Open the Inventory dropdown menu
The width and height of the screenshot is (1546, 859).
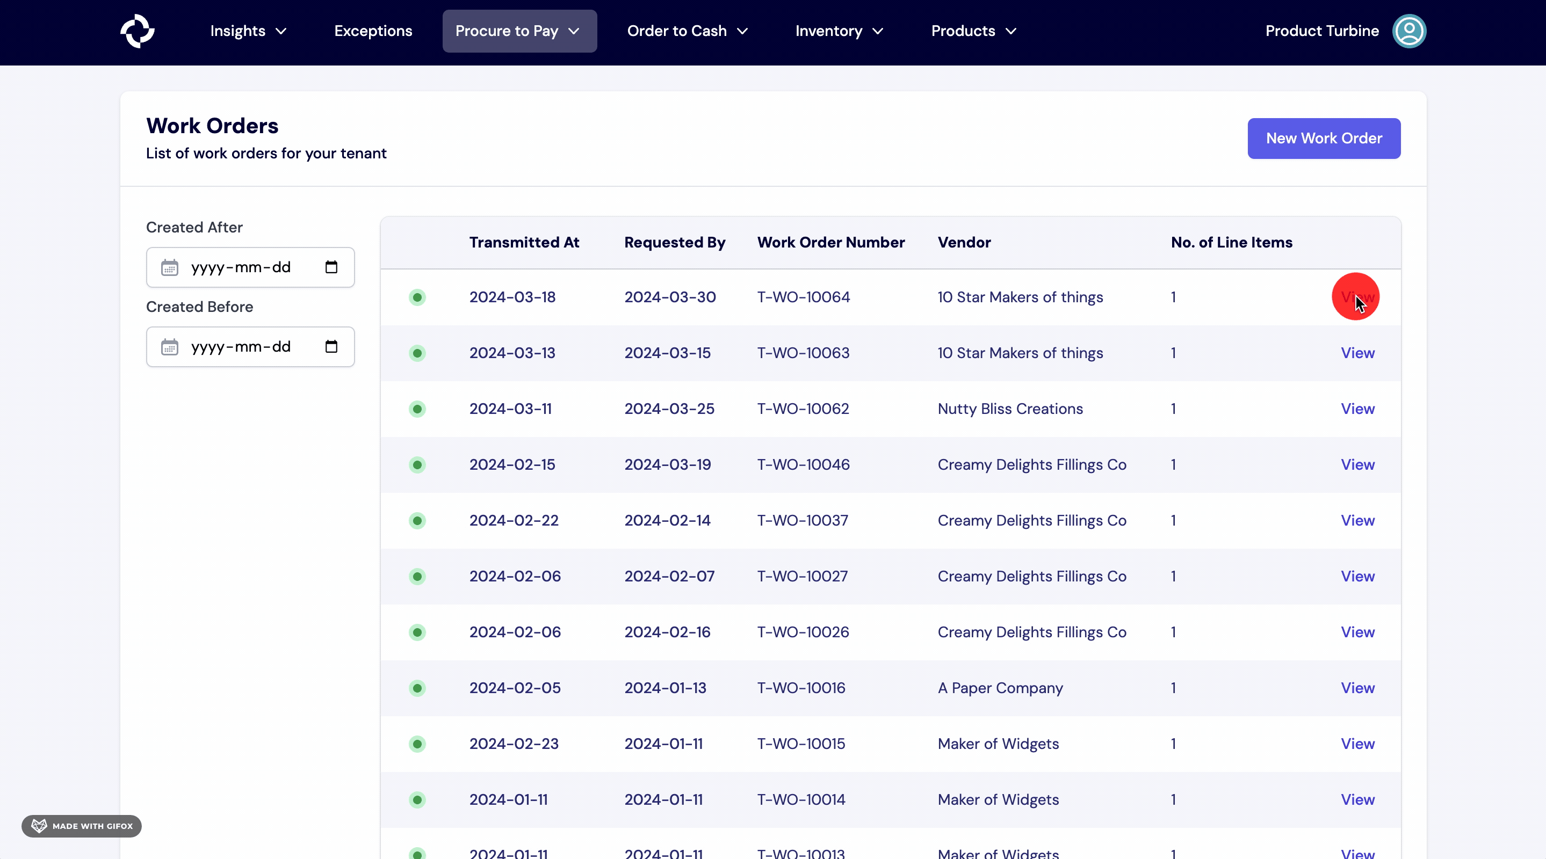(x=839, y=31)
